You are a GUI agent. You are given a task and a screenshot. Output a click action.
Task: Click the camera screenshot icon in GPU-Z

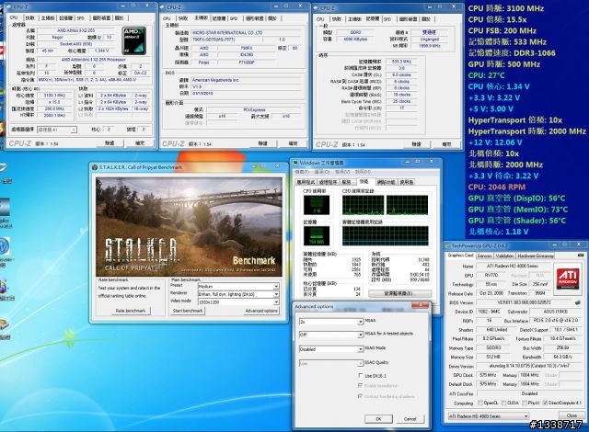click(x=580, y=256)
